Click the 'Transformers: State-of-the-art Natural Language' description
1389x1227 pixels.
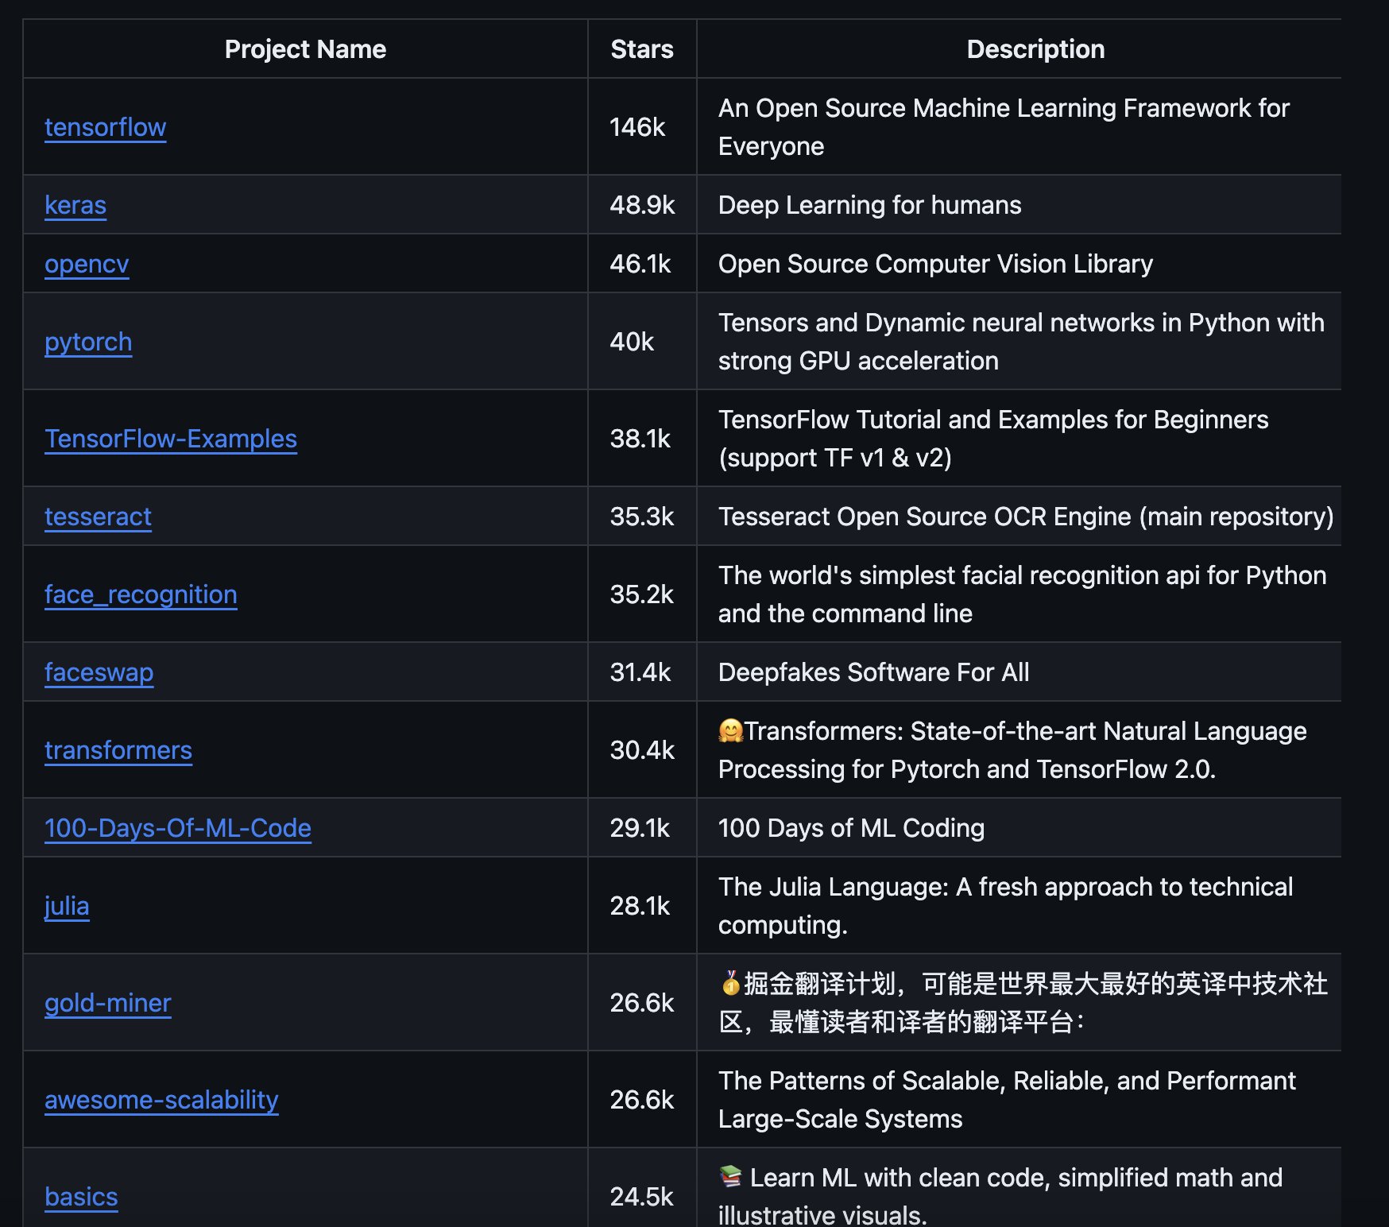point(1012,750)
